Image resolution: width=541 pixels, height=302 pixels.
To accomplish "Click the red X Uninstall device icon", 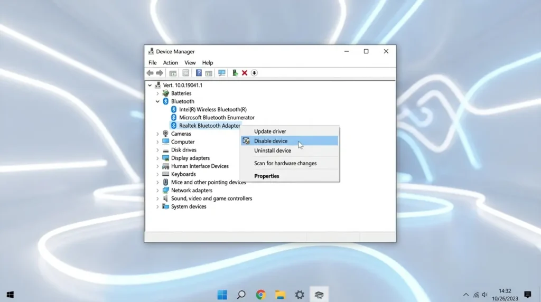I will [x=245, y=73].
